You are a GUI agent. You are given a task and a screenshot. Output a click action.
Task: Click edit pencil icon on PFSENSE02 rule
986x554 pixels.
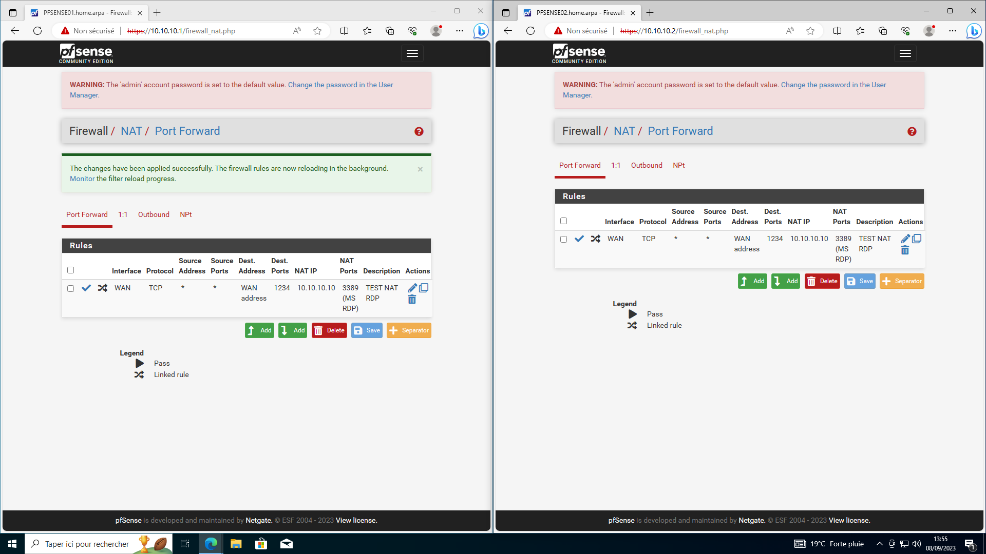pos(905,239)
